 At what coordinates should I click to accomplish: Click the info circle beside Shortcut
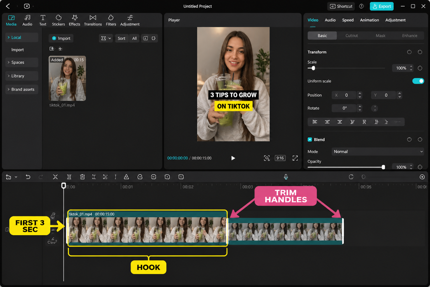361,6
